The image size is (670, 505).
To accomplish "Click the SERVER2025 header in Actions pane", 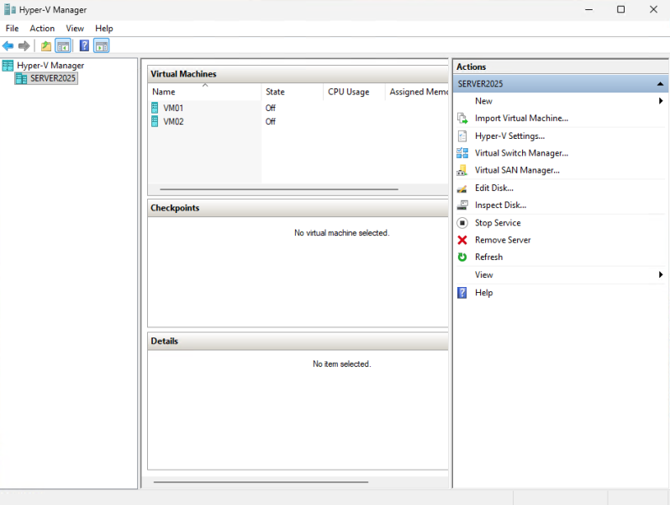I will coord(560,84).
